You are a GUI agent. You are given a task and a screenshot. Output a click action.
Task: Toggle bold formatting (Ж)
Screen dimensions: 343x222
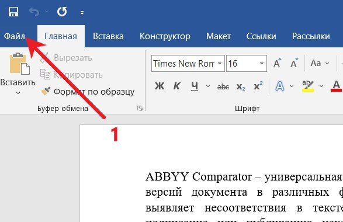coord(160,86)
